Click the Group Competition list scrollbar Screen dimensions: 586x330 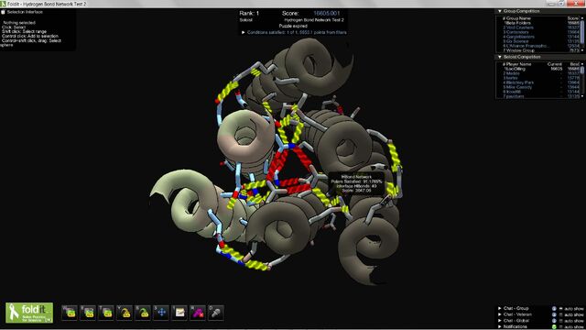pos(582,34)
